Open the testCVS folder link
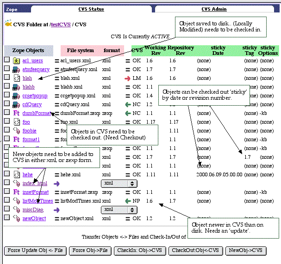 61,24
